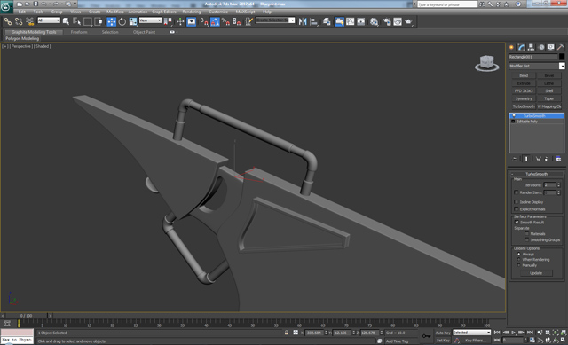Click the object color swatch beside name
This screenshot has width=568, height=345.
[x=562, y=57]
